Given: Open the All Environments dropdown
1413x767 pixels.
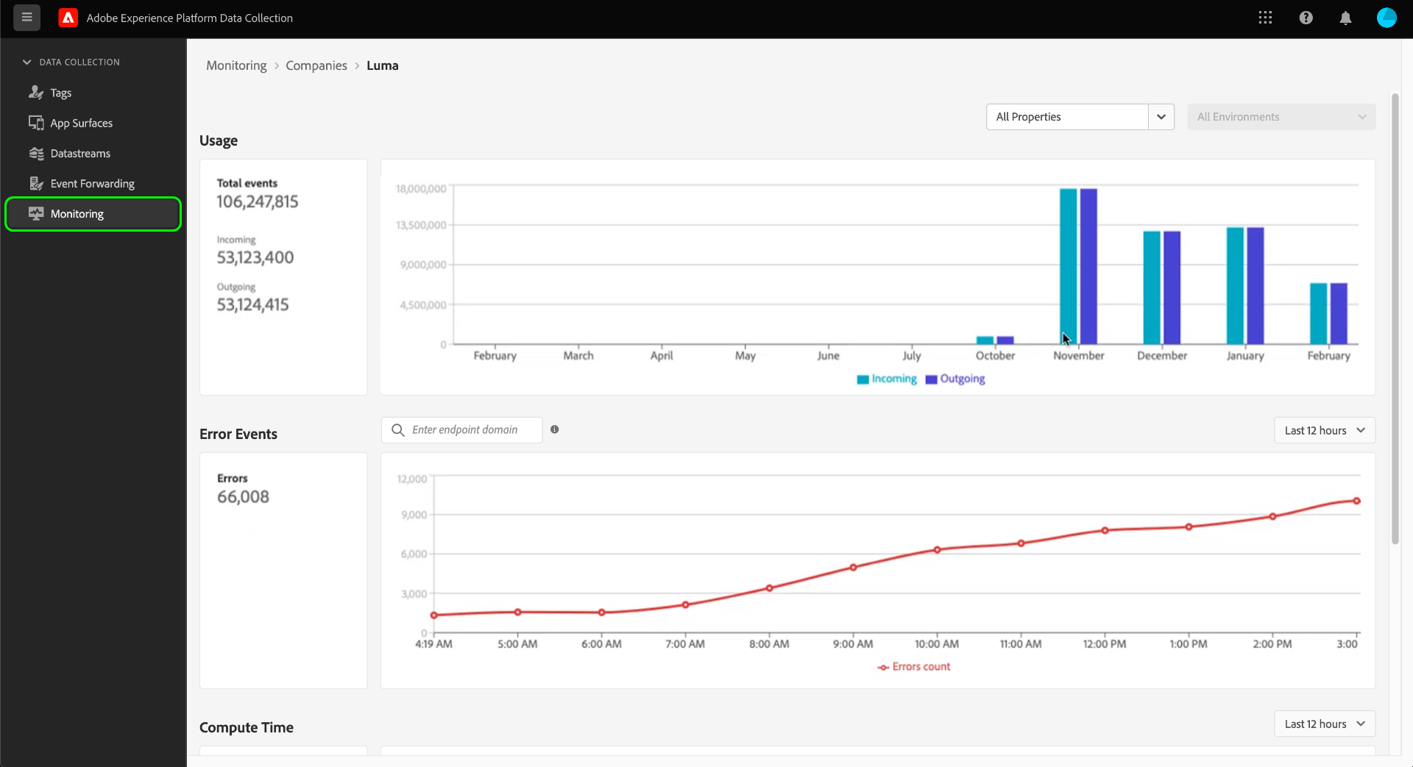Looking at the screenshot, I should tap(1281, 117).
